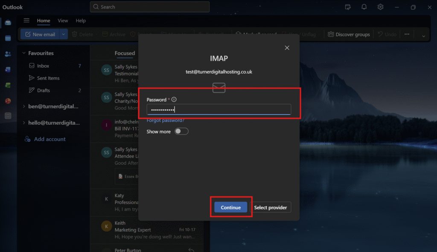Click the Drafts pencil icon
The image size is (437, 252).
tap(32, 90)
